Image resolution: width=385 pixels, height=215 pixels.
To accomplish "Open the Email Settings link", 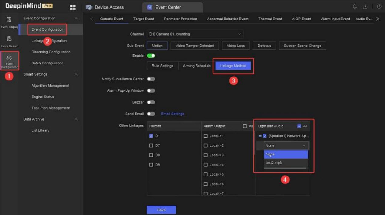I will point(172,114).
